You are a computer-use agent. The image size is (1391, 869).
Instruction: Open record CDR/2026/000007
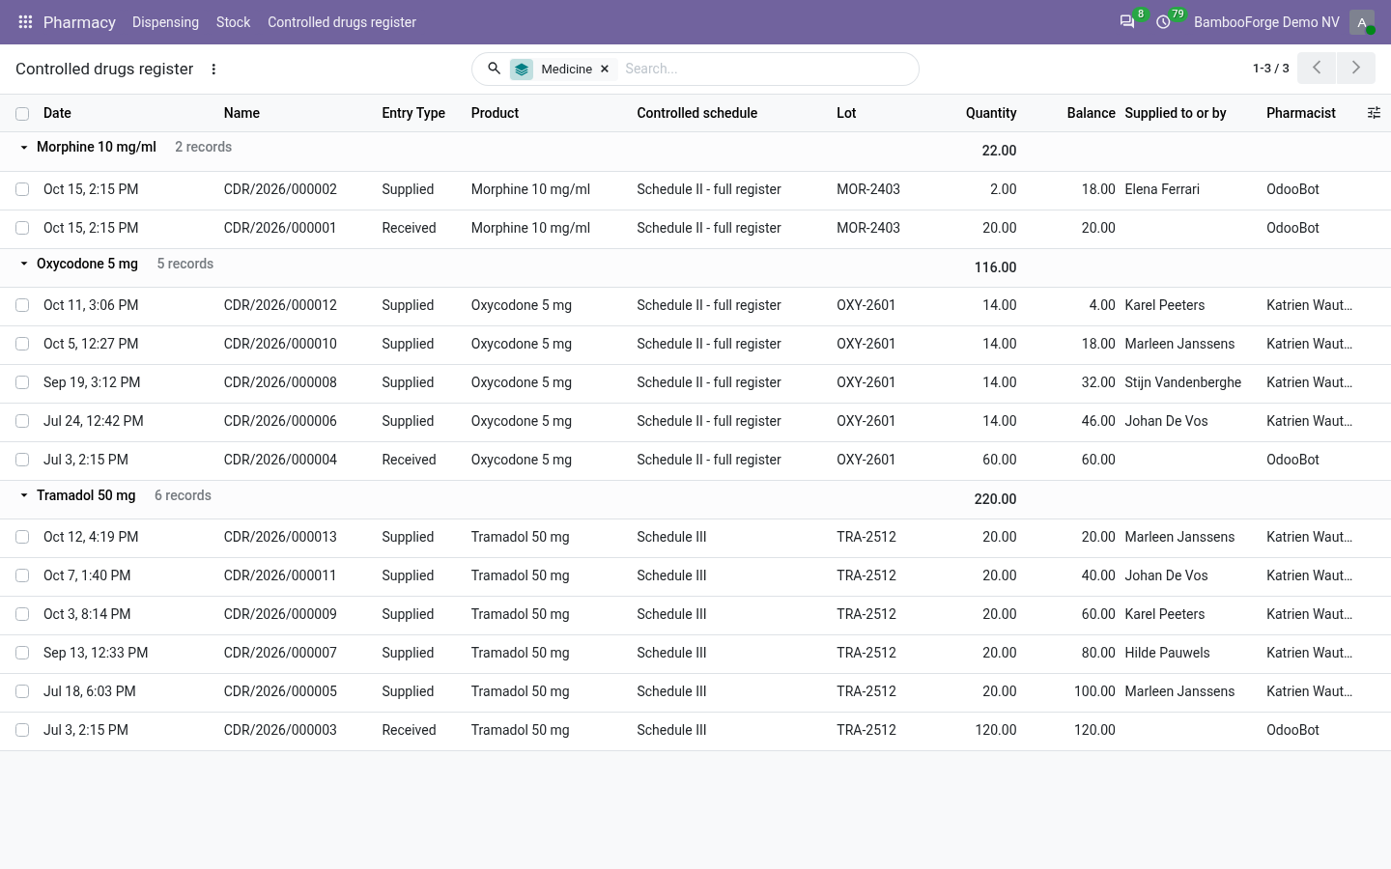[x=280, y=653]
